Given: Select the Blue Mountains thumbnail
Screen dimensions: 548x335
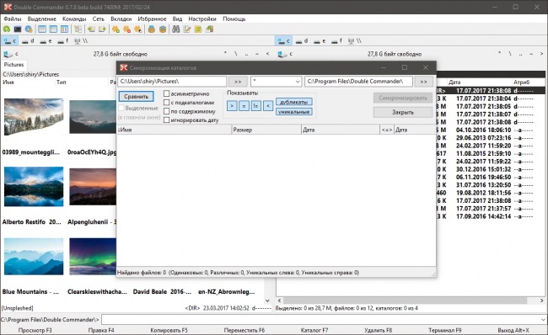Looking at the screenshot, I should click(x=34, y=257).
